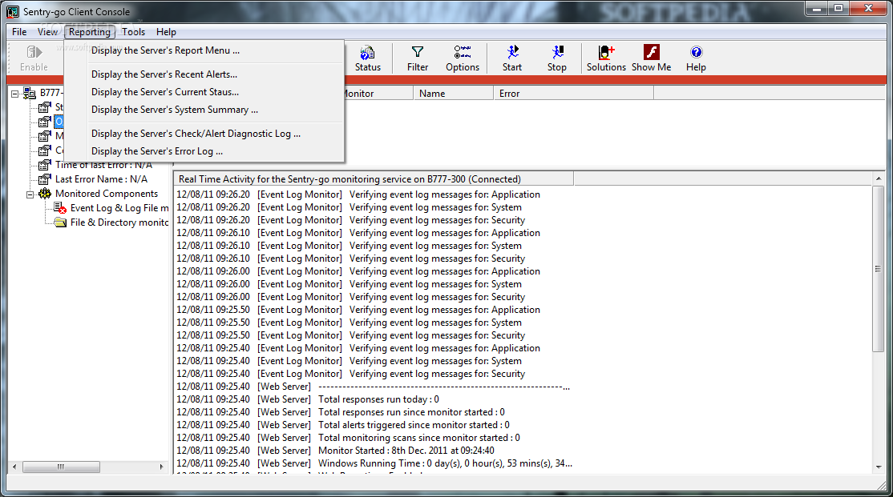Click the Help question mark icon
This screenshot has width=893, height=497.
[696, 52]
